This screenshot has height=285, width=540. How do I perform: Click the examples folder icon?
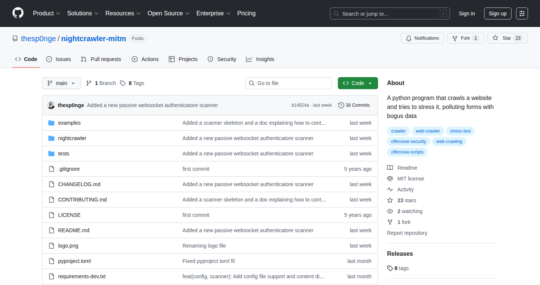click(51, 123)
